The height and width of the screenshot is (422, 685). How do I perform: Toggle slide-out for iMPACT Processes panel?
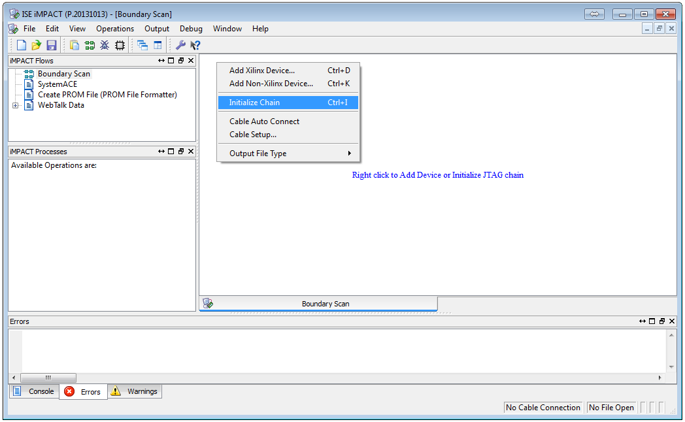click(161, 152)
